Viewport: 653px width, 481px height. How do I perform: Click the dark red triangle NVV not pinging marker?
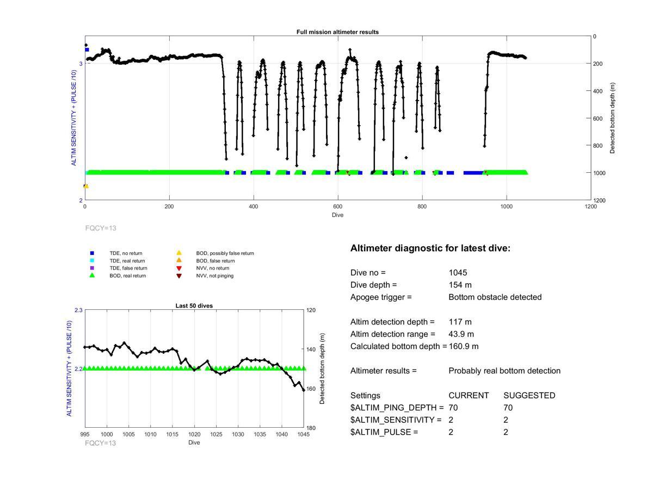click(x=178, y=276)
